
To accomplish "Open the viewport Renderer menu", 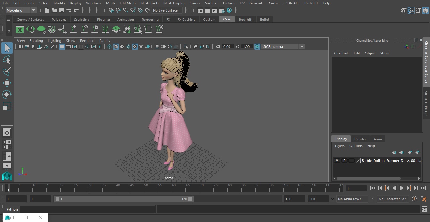I will (x=87, y=41).
